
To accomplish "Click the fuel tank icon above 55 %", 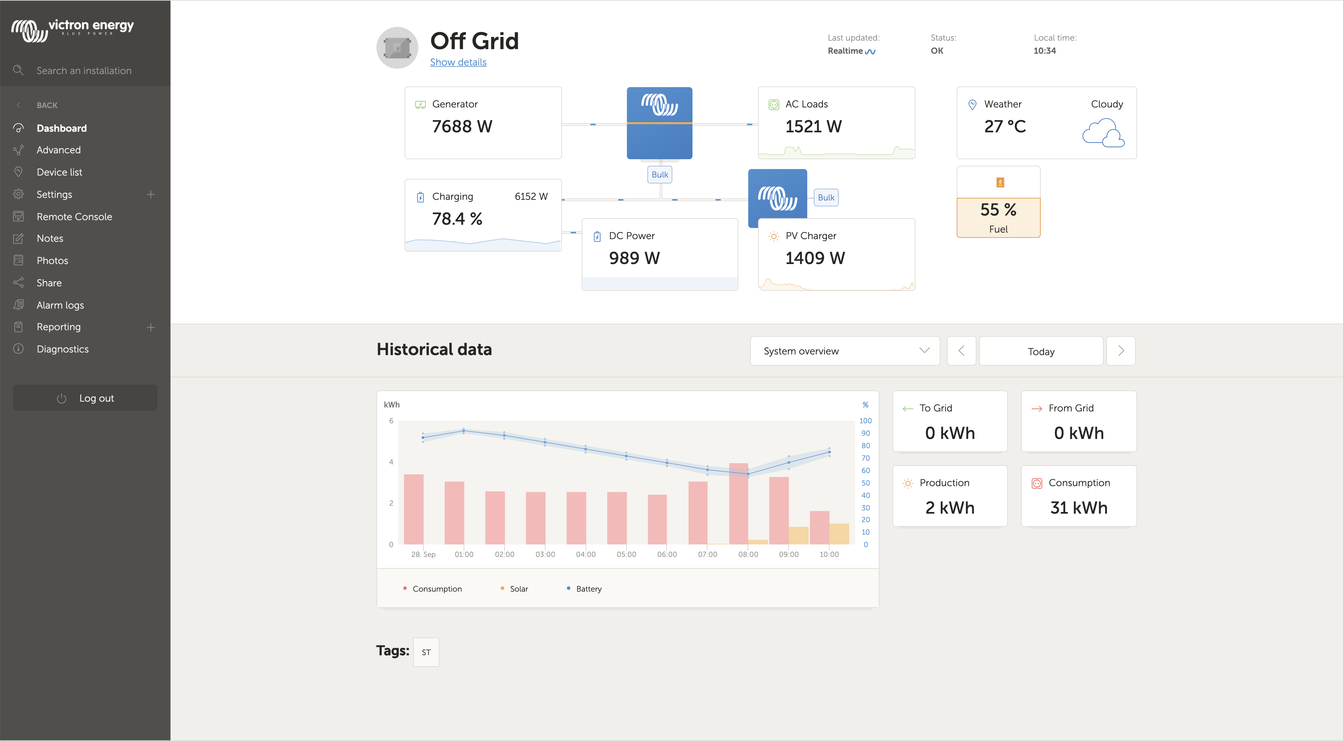I will [999, 182].
